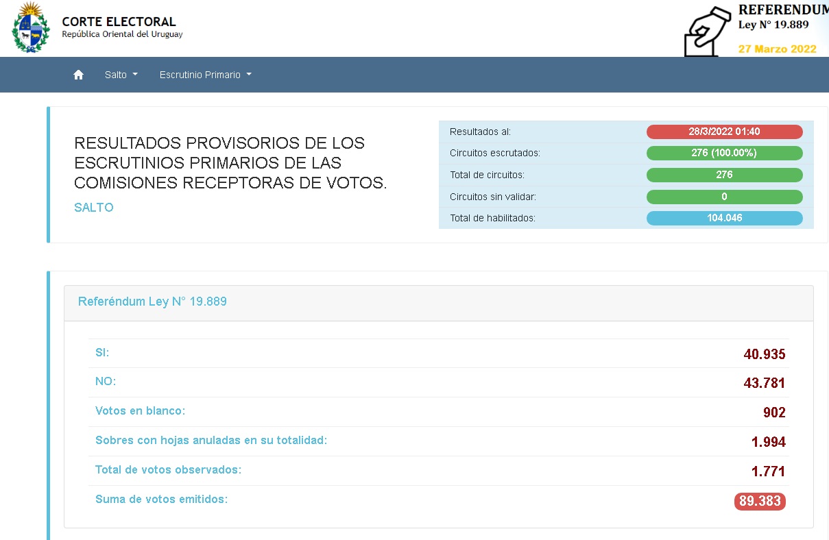Click Sobres con hojas anuladas row label

point(211,440)
